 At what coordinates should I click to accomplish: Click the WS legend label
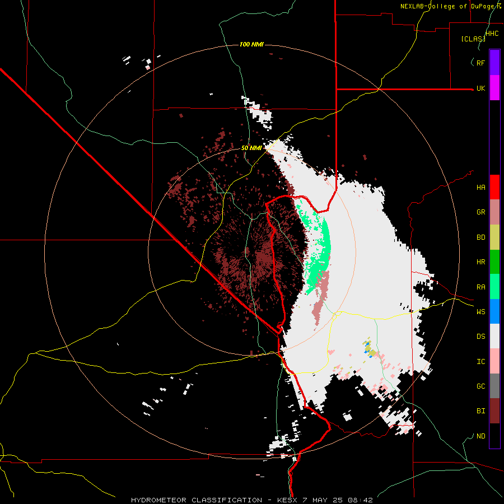480,312
